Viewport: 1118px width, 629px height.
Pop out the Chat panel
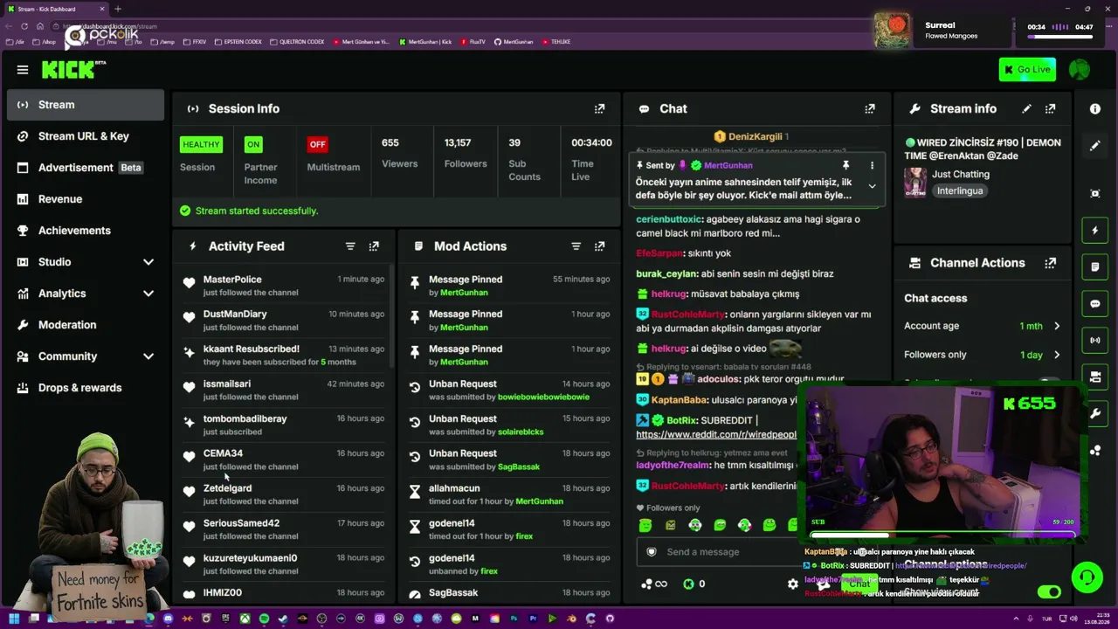869,108
